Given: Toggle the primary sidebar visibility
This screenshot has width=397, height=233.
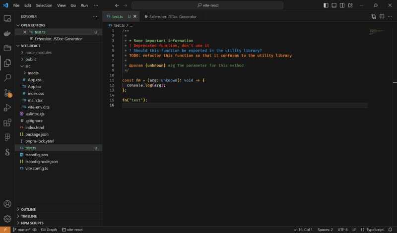Looking at the screenshot, I should click(326, 5).
